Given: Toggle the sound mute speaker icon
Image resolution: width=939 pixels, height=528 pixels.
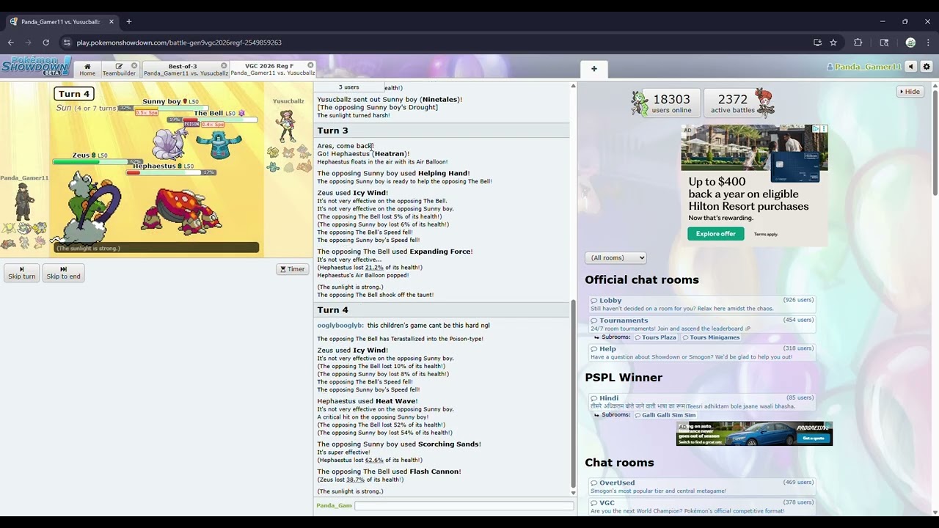Looking at the screenshot, I should pos(911,67).
